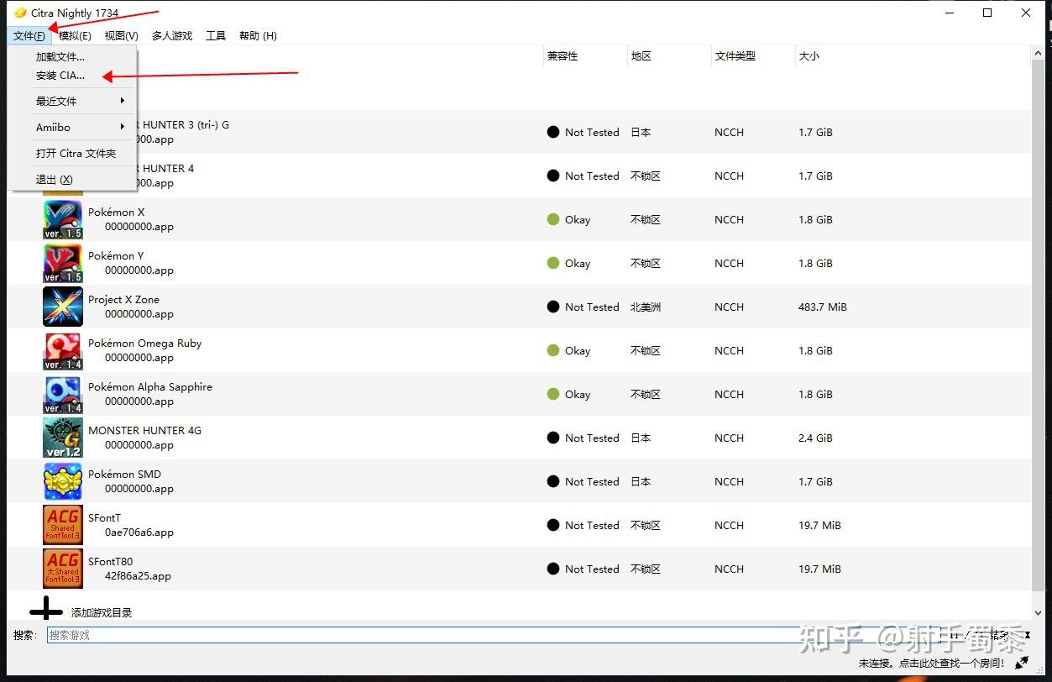Click the scrollbar down arrow of game list
Viewport: 1052px width, 682px height.
coord(1038,614)
